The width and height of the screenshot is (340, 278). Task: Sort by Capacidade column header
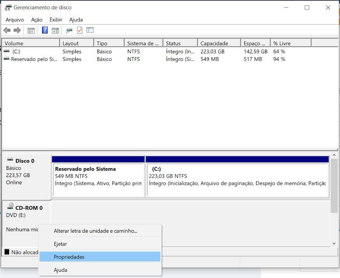pos(219,43)
